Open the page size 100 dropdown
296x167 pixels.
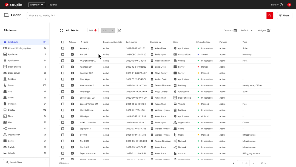point(262,163)
